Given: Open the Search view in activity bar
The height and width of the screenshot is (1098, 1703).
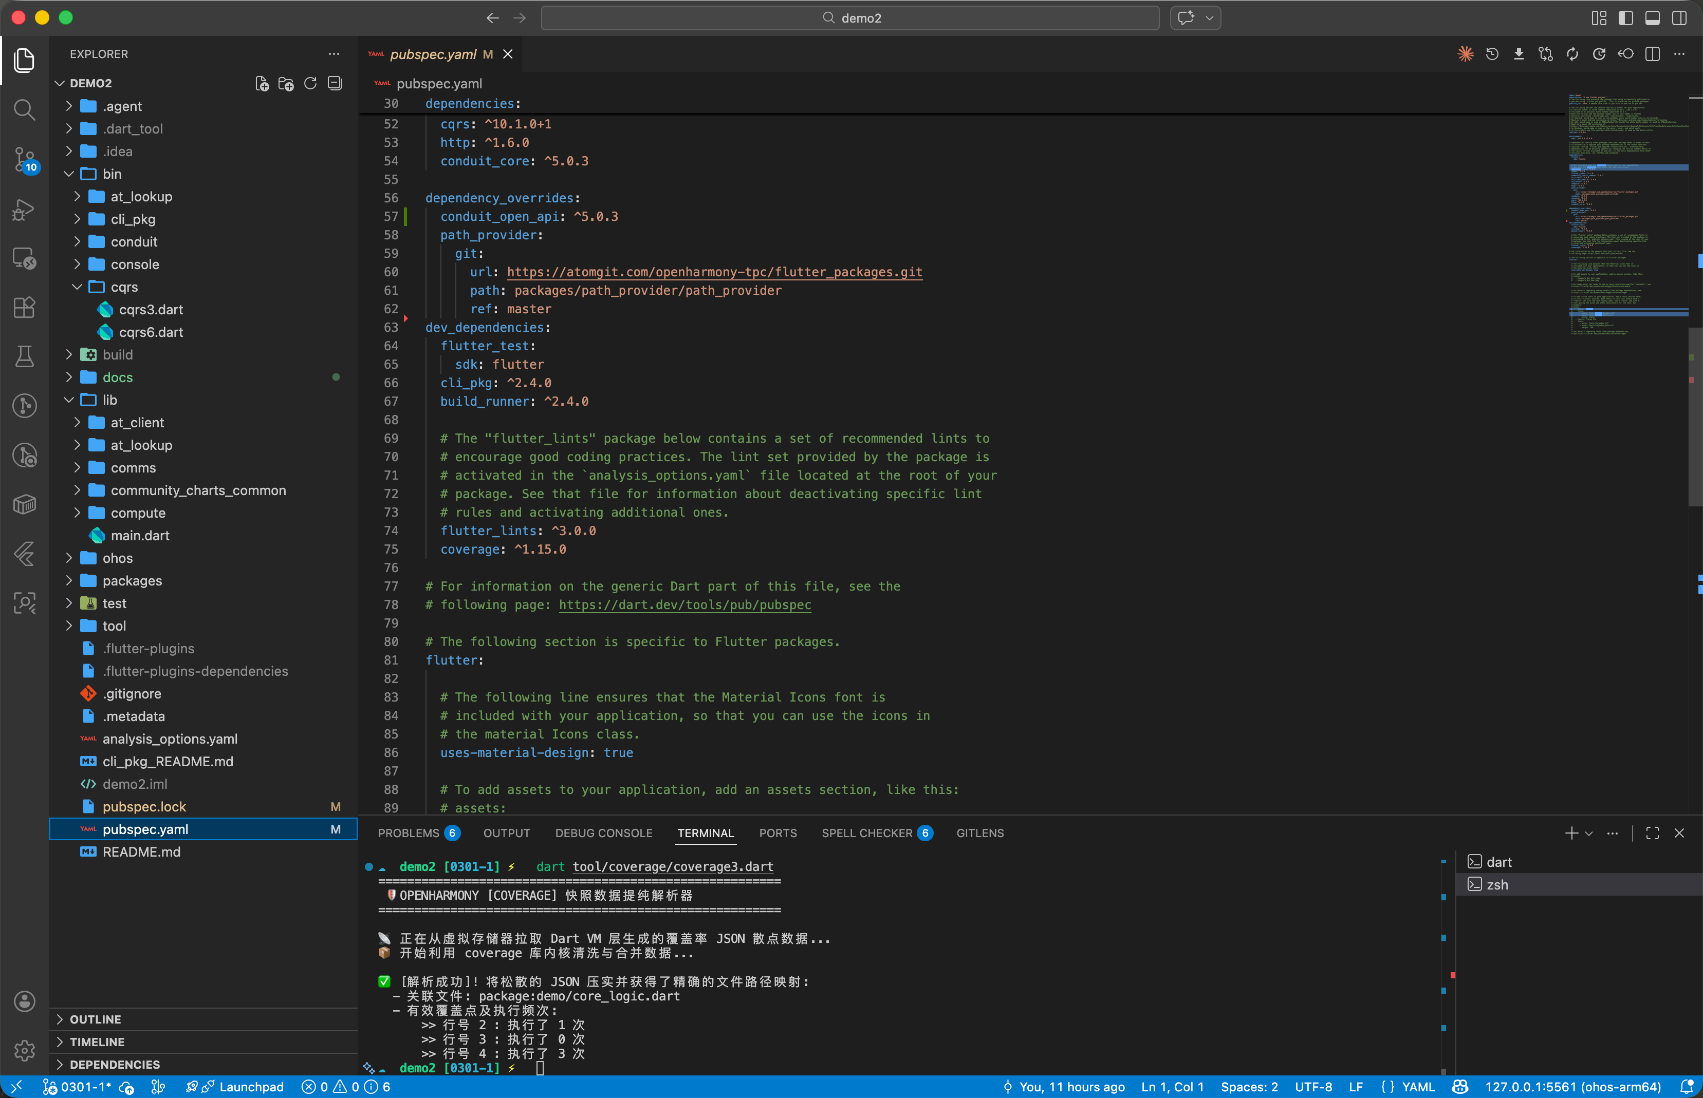Looking at the screenshot, I should point(24,110).
